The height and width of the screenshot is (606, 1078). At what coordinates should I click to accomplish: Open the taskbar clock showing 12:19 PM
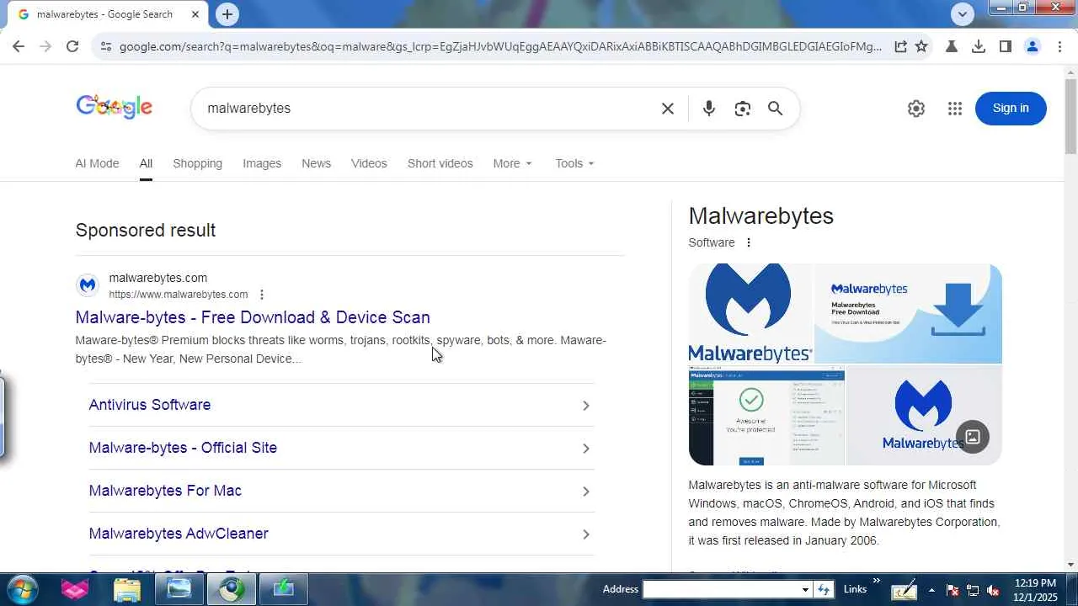point(1036,590)
